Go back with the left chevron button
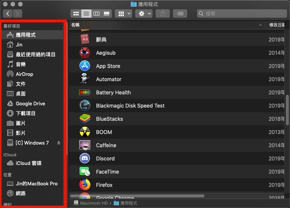The image size is (290, 208). 8,14
